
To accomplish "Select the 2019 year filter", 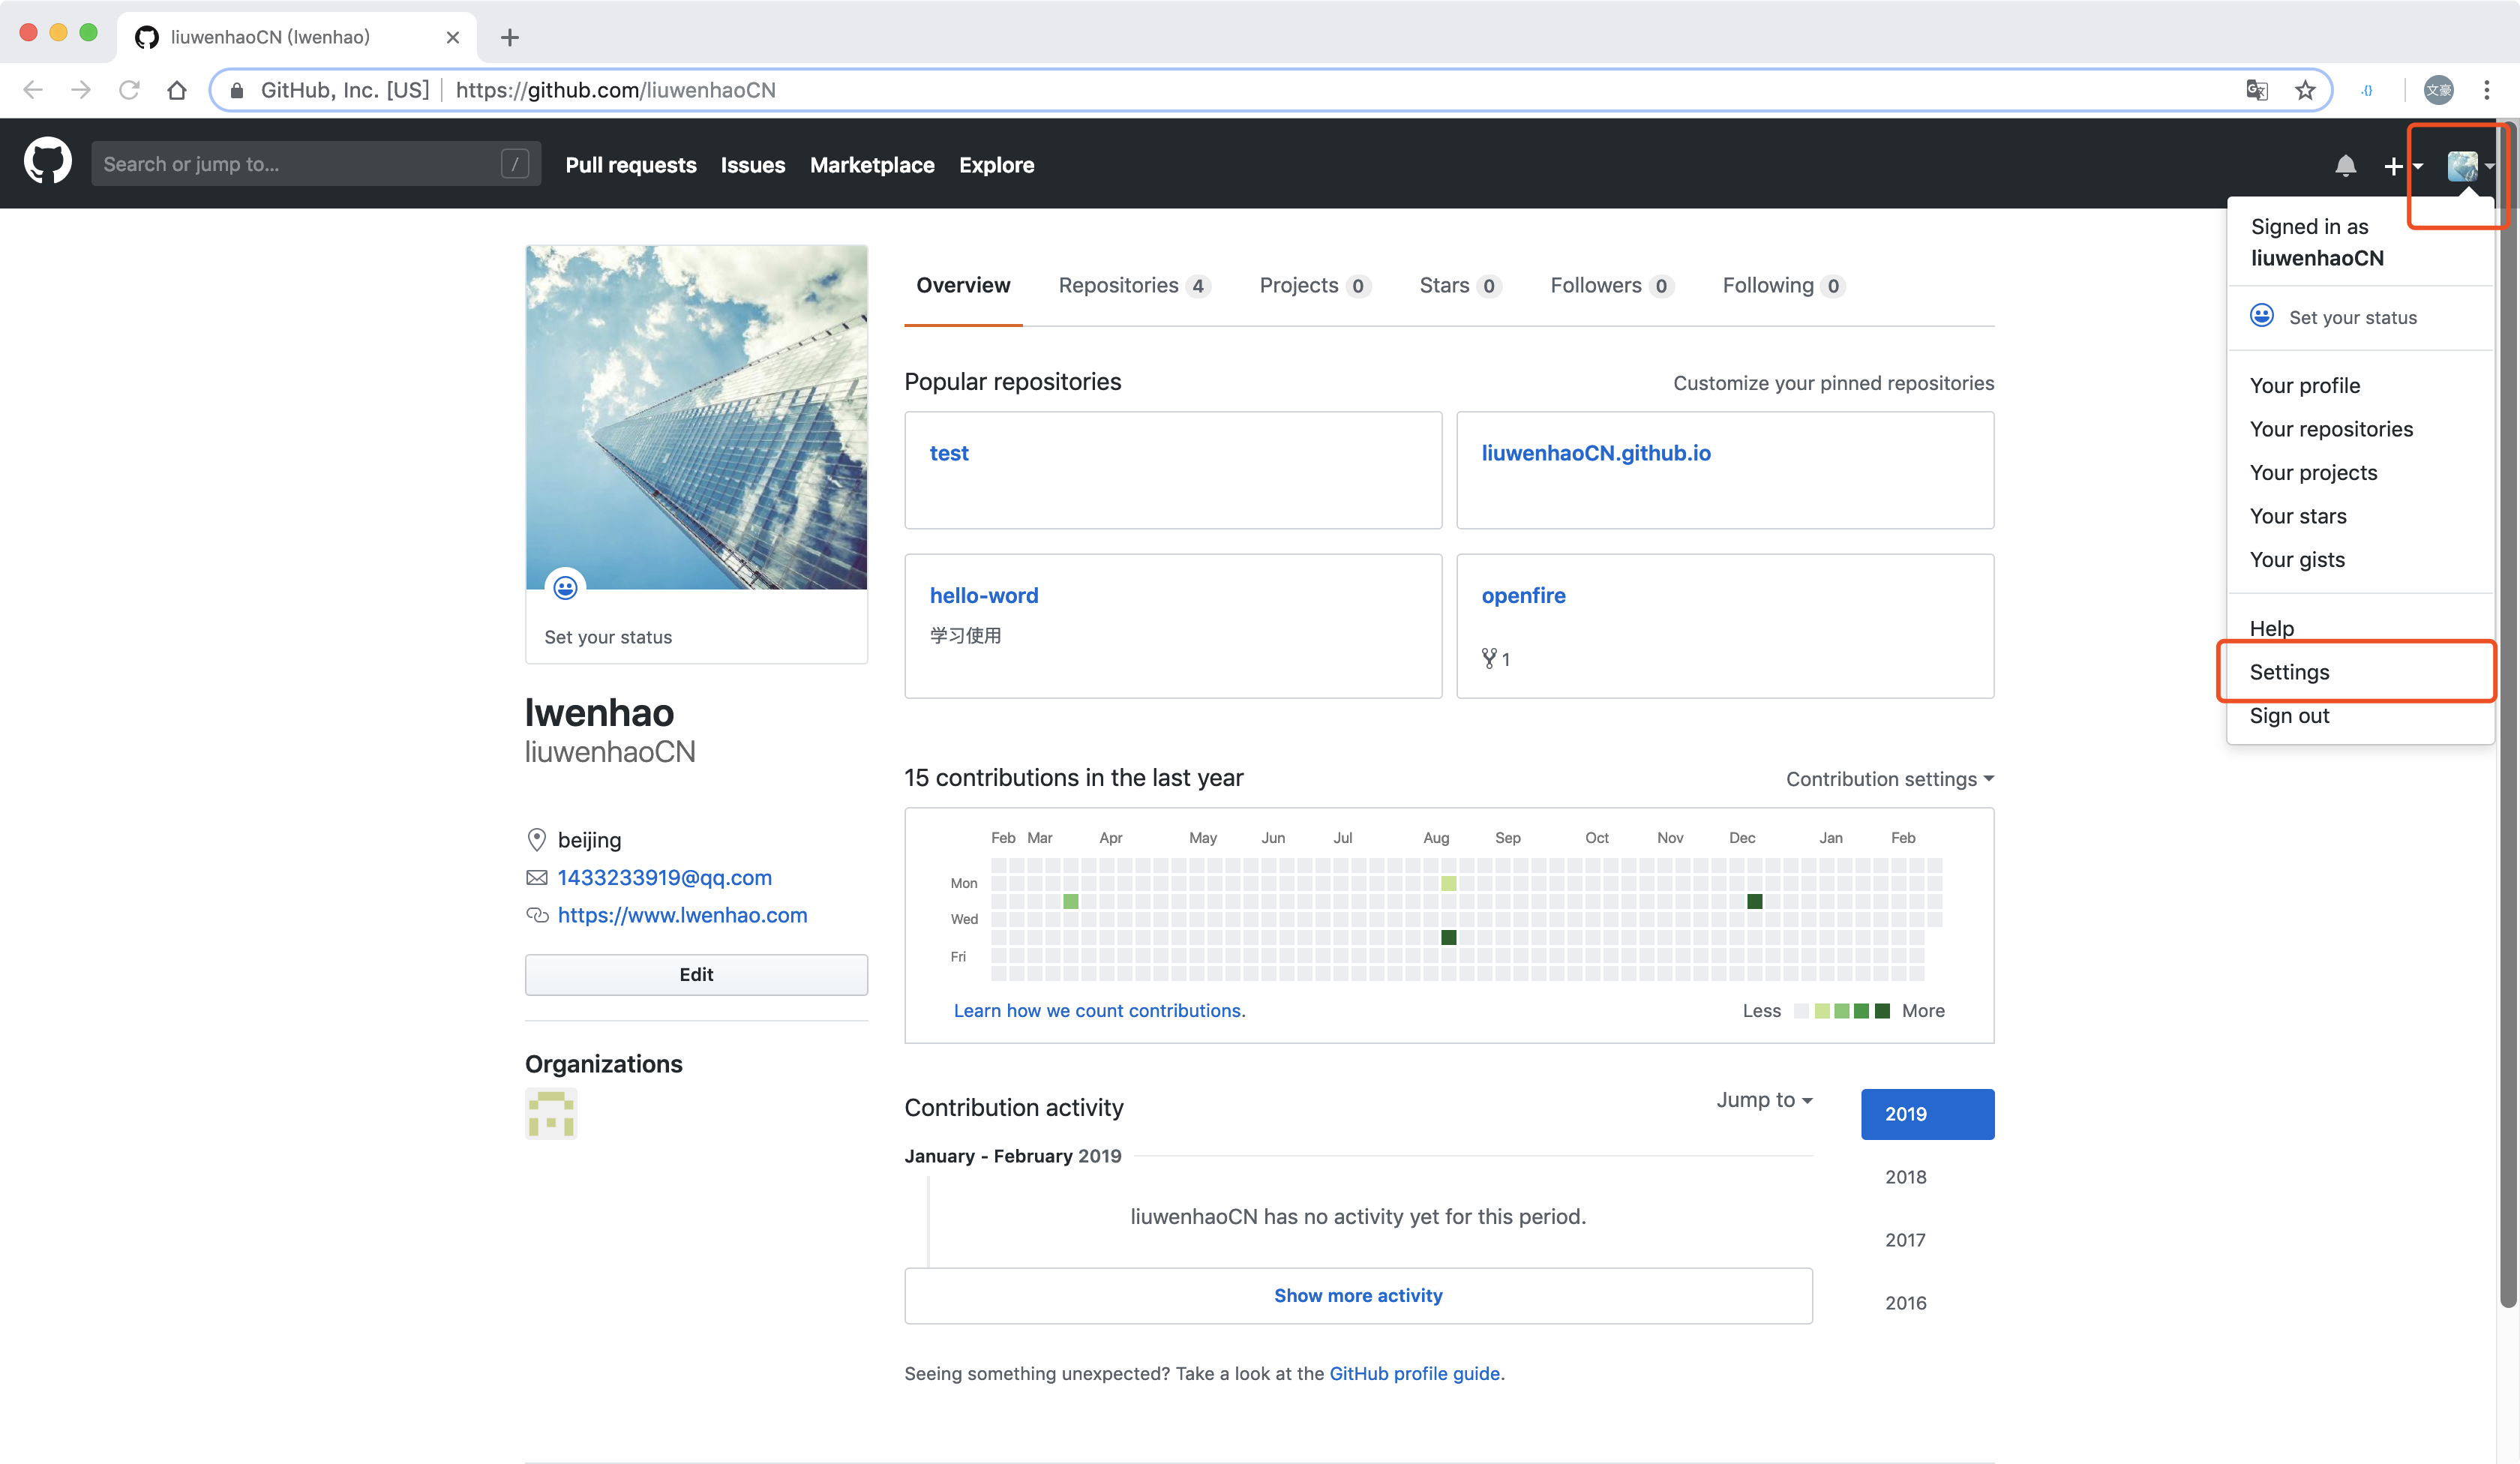I will pos(1927,1113).
